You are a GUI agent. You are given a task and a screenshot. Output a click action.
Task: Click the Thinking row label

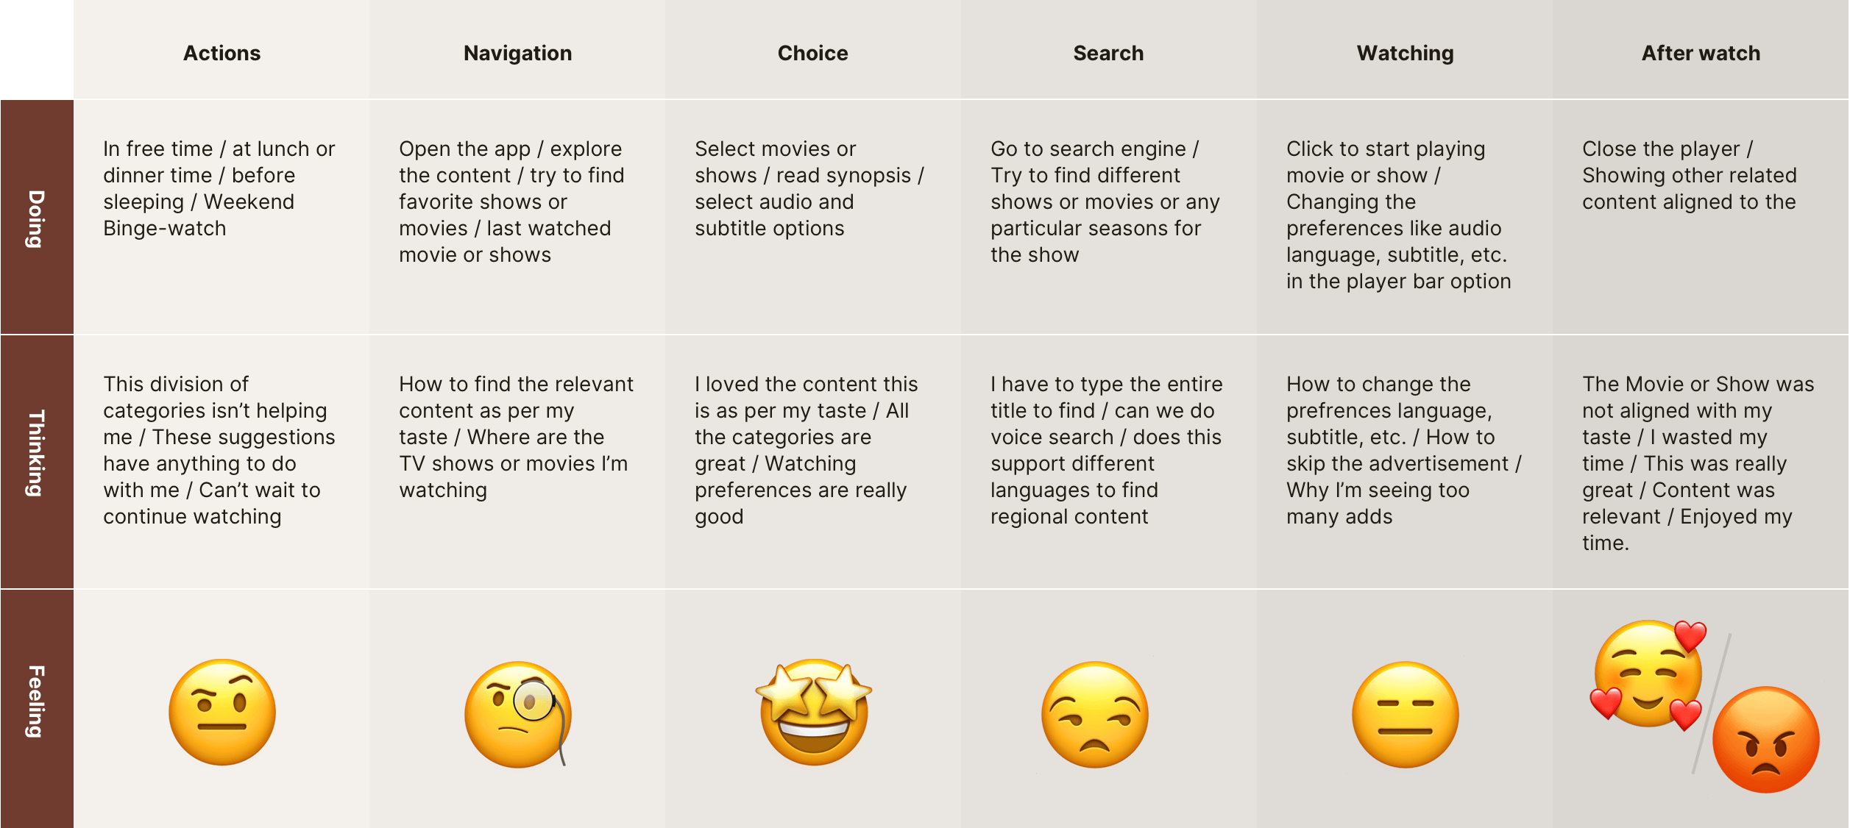[37, 453]
